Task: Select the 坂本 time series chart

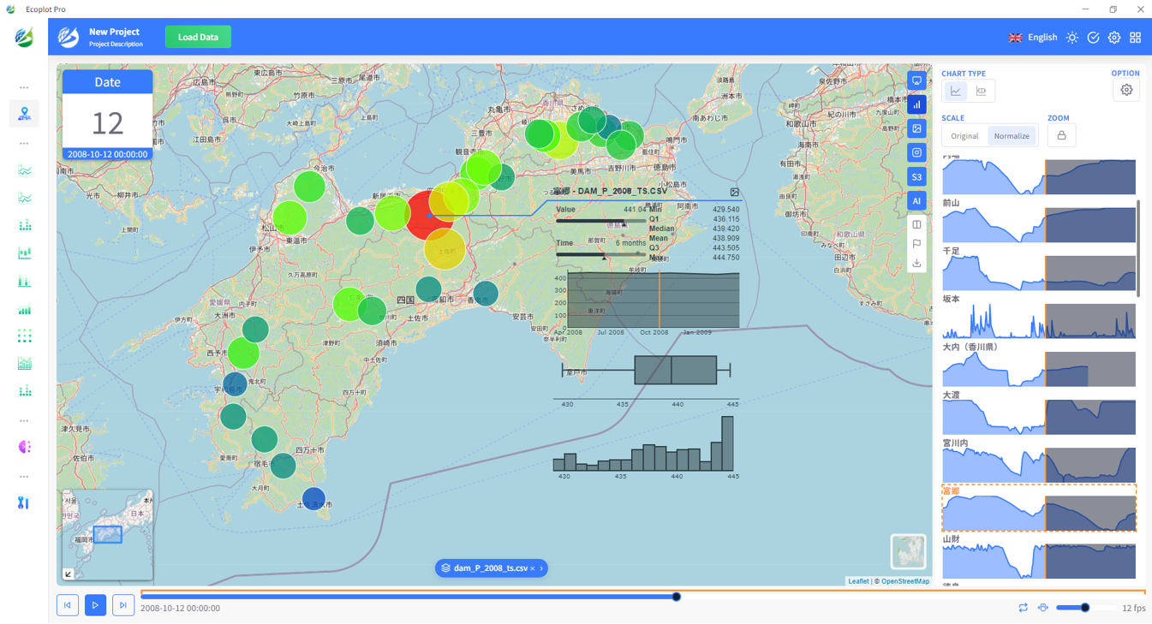Action: pyautogui.click(x=1039, y=317)
